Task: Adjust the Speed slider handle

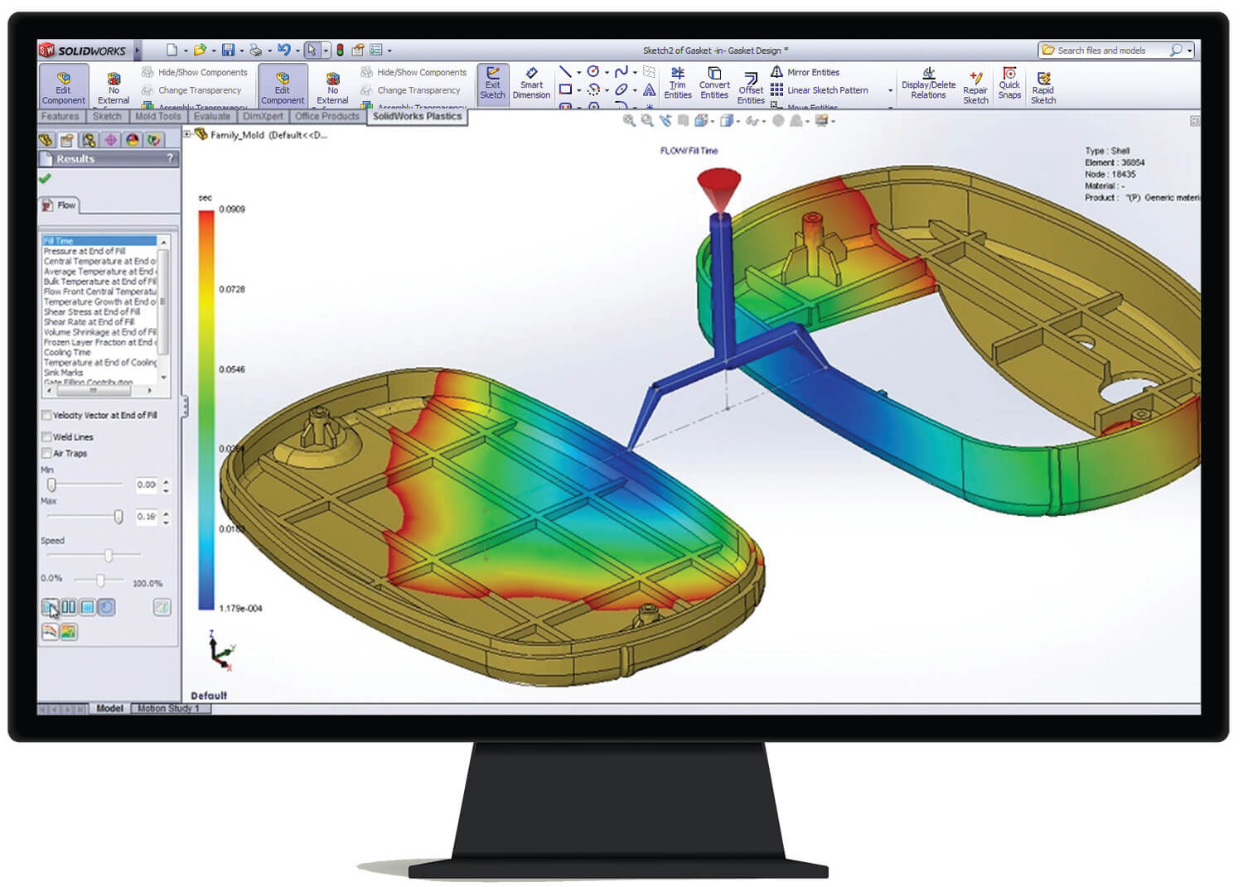Action: click(x=109, y=555)
